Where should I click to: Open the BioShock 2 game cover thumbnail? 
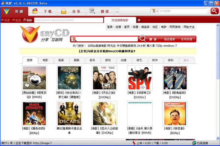tap(69, 78)
